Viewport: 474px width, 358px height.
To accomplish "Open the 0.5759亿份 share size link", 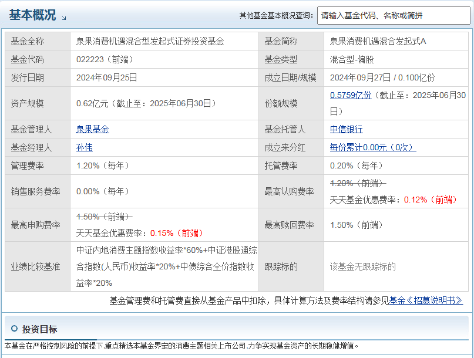I will tap(351, 95).
